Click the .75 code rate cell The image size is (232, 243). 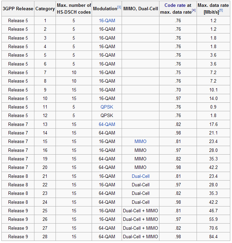(177, 72)
